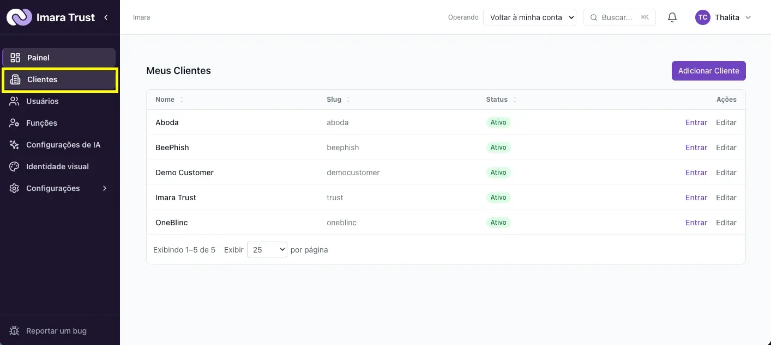Open notifications bell

tap(672, 17)
